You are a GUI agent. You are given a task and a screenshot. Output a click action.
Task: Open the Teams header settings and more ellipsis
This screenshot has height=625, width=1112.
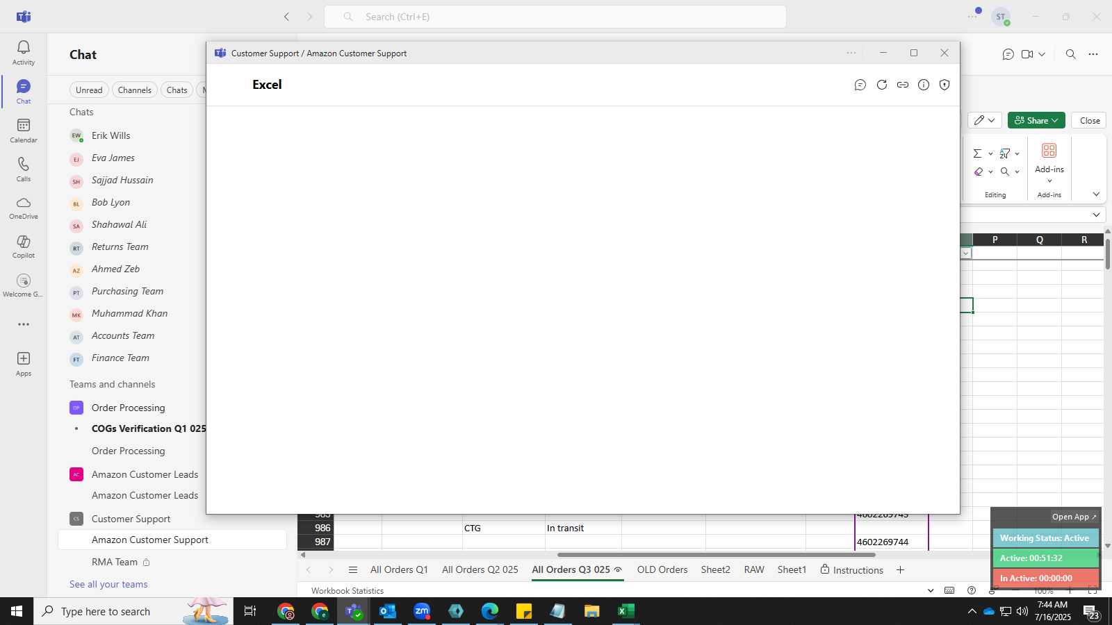pos(972,16)
